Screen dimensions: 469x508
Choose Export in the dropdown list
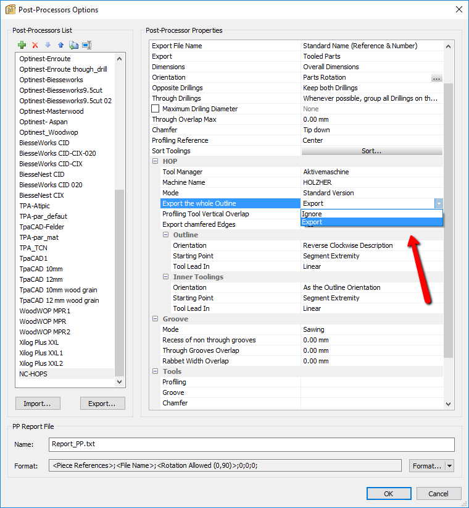click(371, 222)
